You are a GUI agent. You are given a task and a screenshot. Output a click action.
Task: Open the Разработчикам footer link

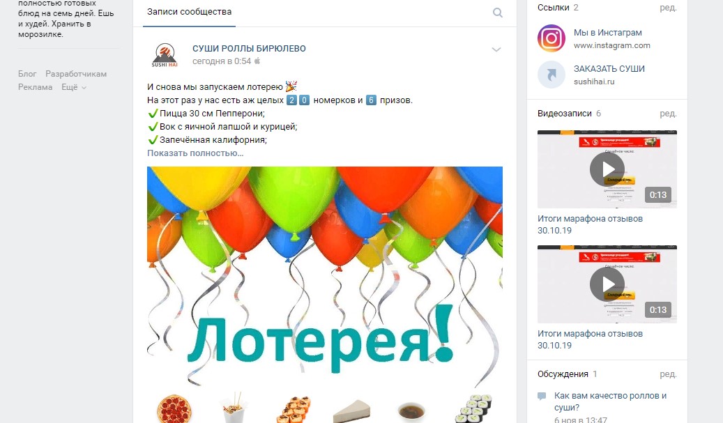(76, 74)
